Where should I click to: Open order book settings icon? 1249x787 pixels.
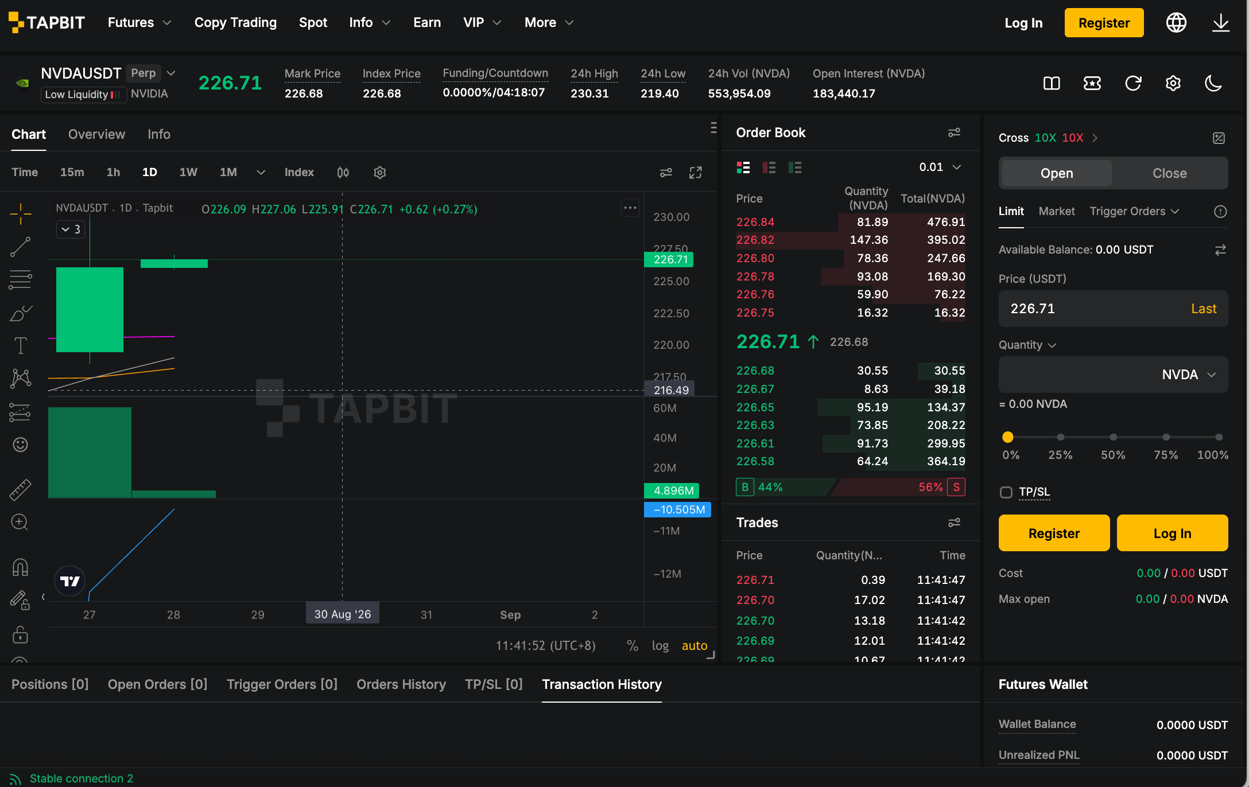pyautogui.click(x=954, y=133)
